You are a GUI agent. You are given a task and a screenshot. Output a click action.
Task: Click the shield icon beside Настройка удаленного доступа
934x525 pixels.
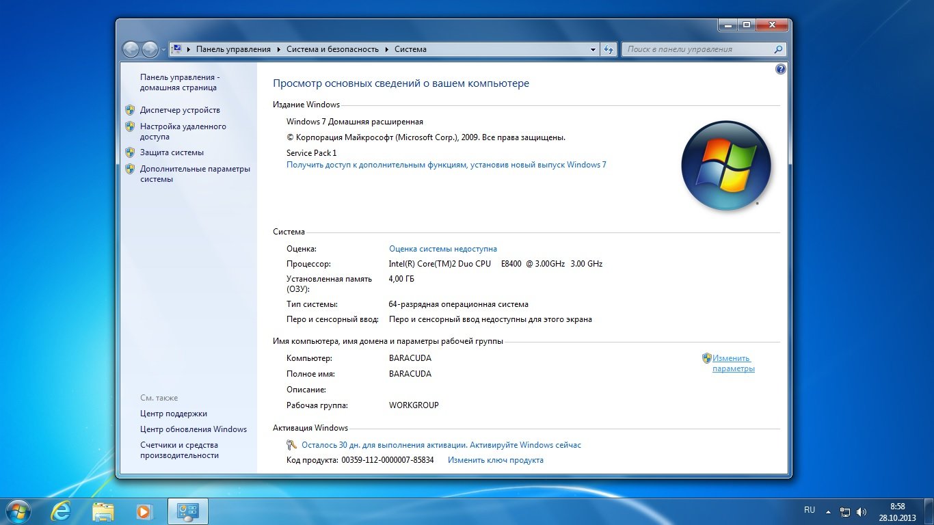130,126
